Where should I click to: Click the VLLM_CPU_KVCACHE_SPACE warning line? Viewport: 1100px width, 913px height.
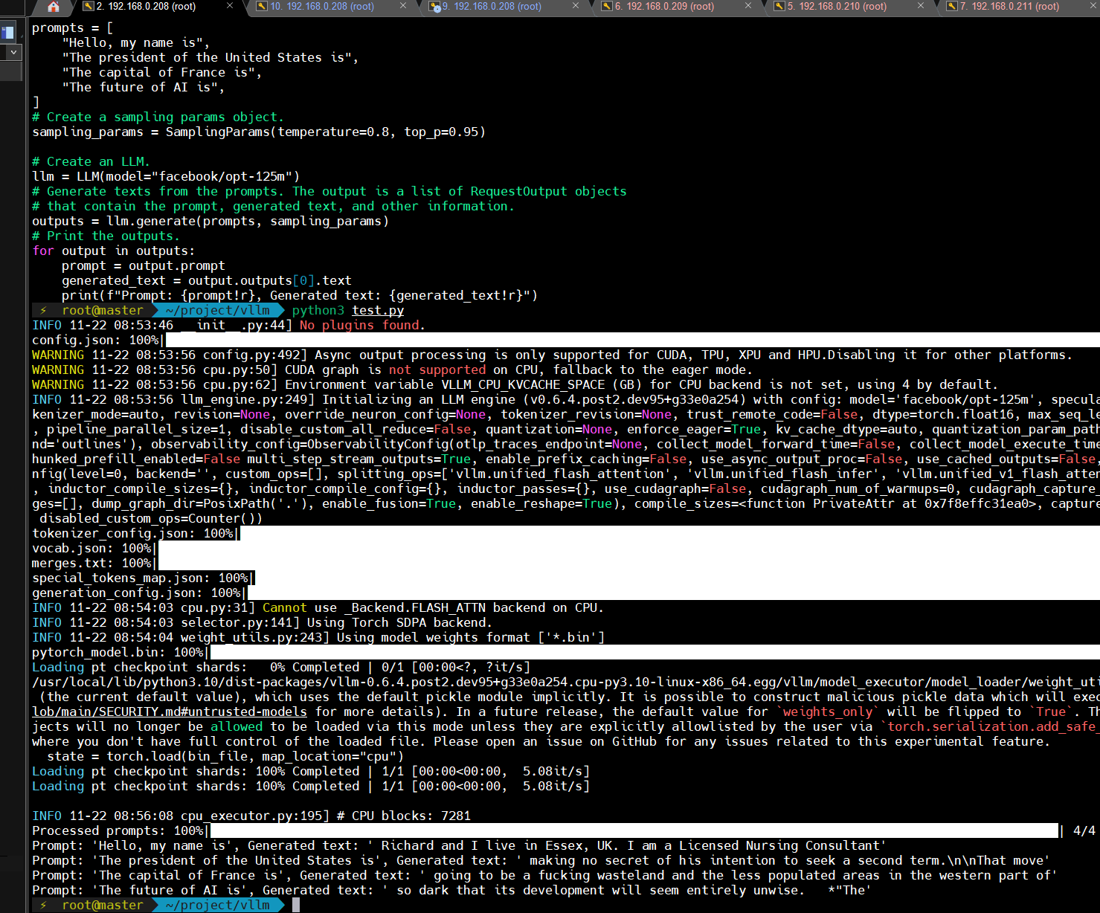coord(515,384)
